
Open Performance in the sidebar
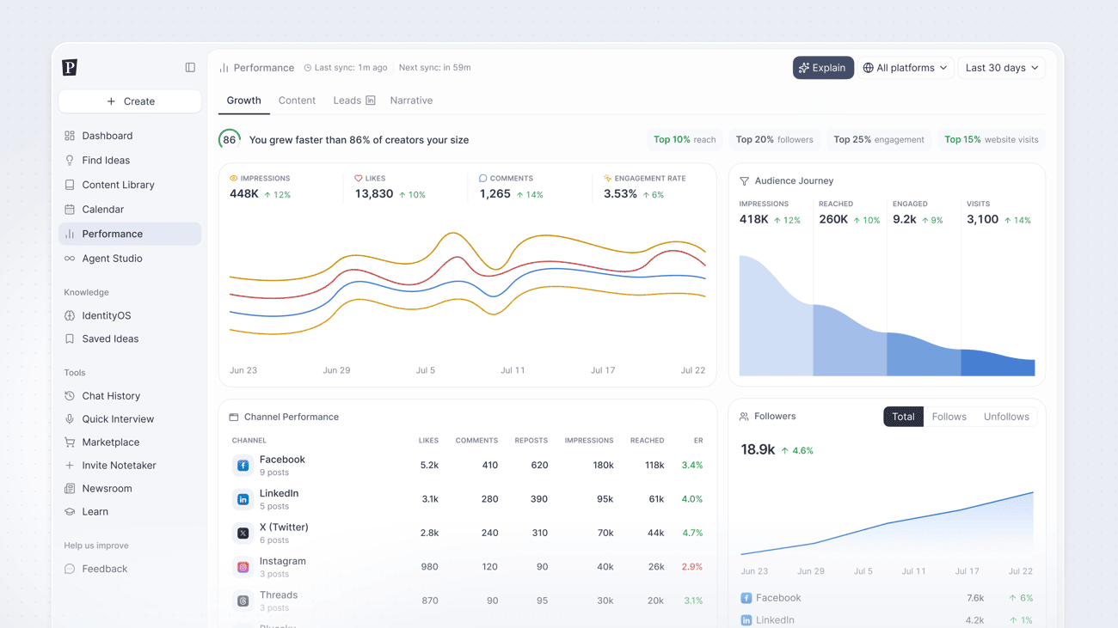(x=130, y=234)
